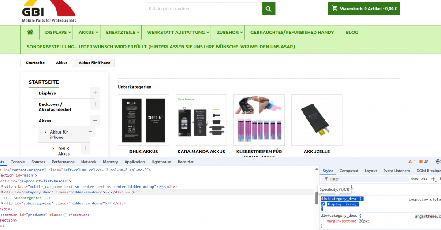Open the angartheme.css source link

[428, 216]
